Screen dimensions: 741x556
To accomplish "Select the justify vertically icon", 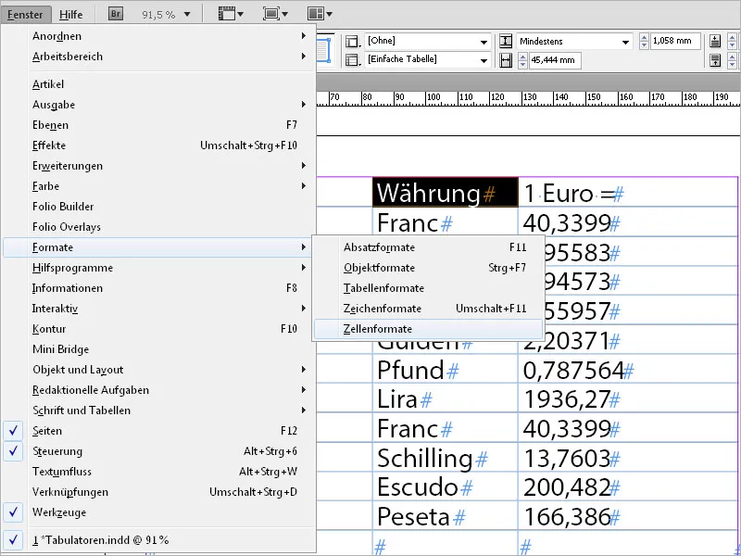I will [714, 59].
